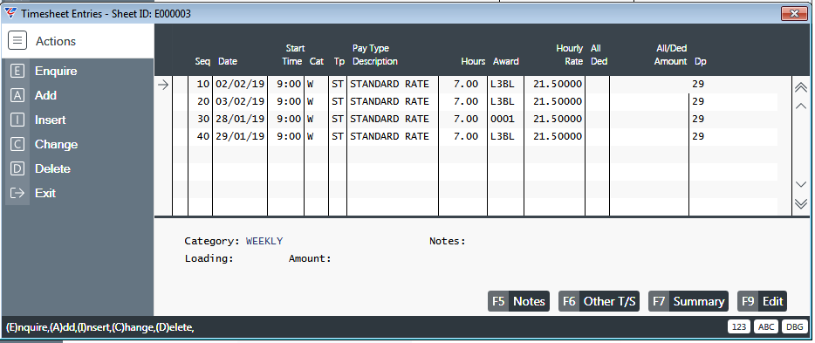Click the status bar command prompt text

coord(99,327)
